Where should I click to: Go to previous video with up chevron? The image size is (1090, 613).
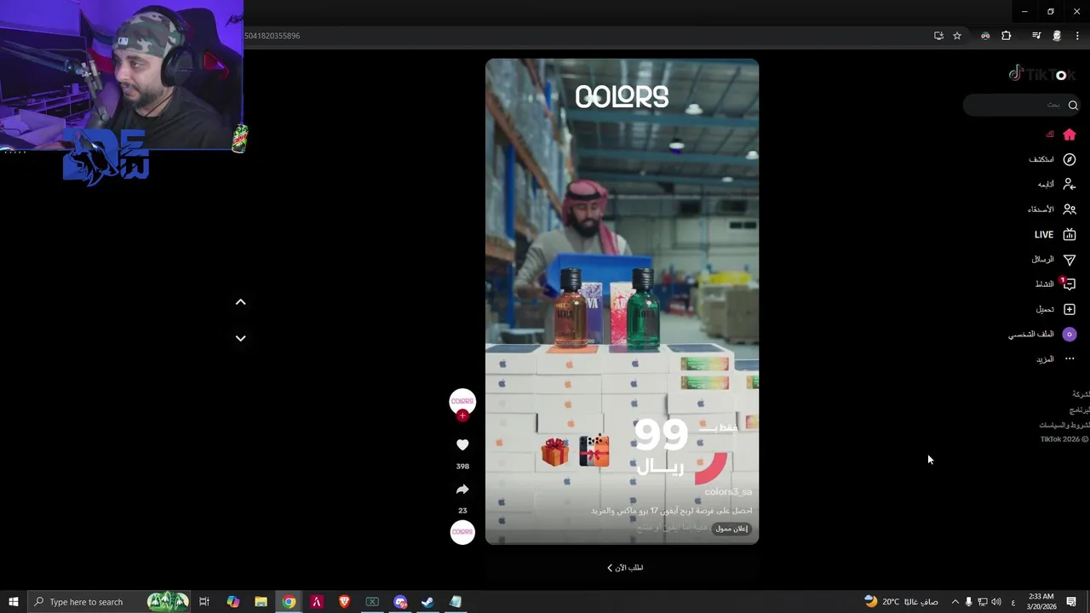tap(240, 302)
